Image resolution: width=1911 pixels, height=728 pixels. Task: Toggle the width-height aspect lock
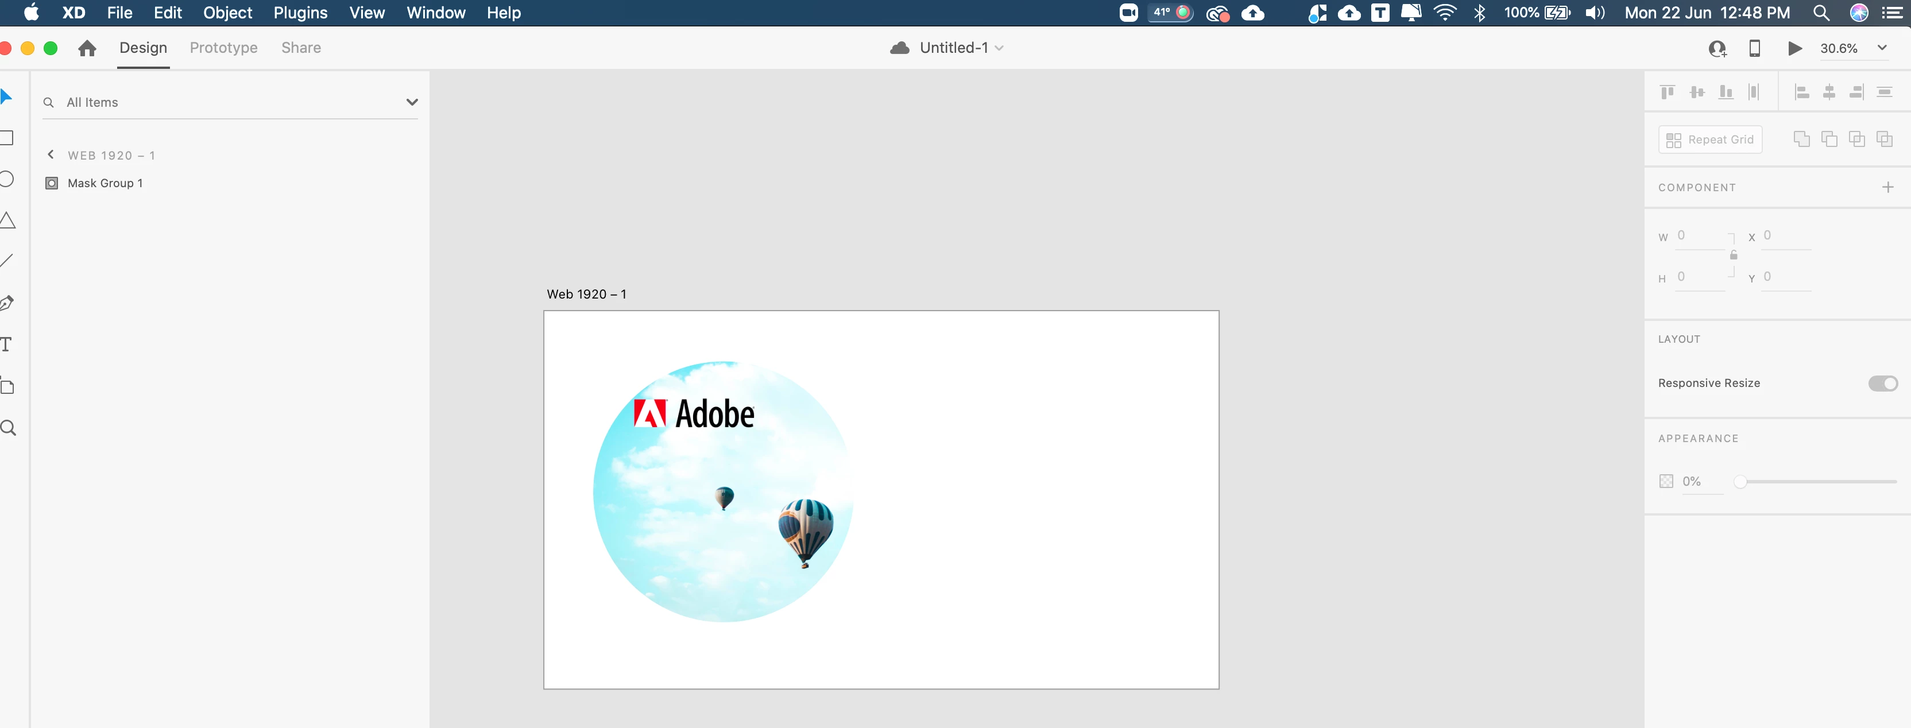[x=1734, y=255]
